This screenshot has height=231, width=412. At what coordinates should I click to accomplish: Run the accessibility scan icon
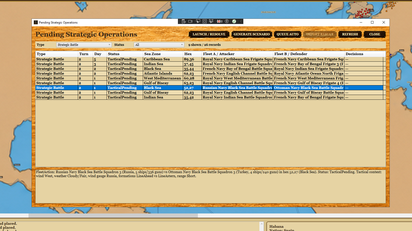227,21
